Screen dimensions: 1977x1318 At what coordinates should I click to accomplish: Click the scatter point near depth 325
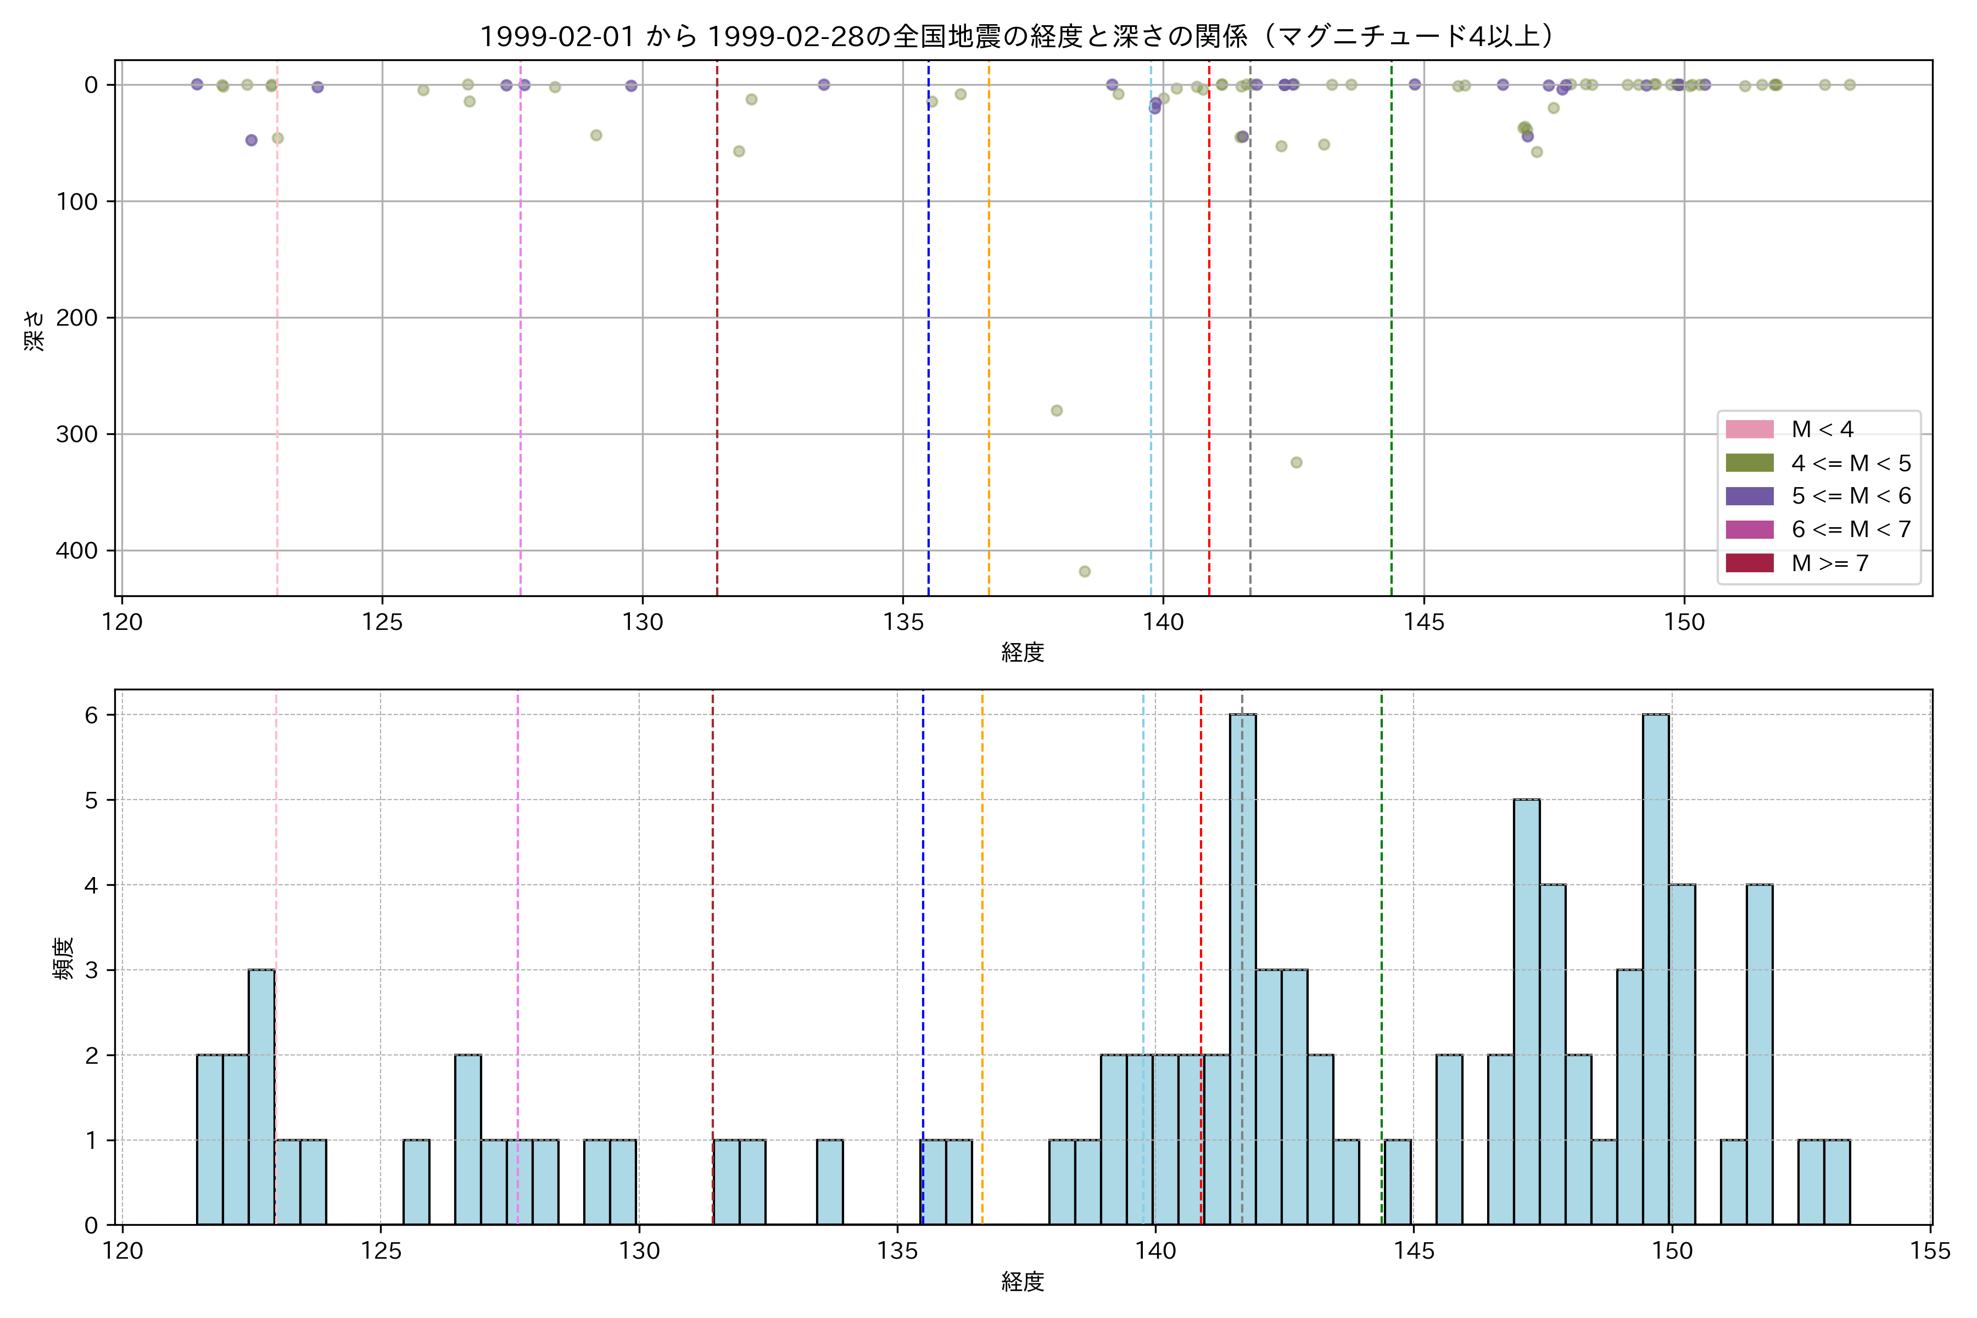click(x=1296, y=463)
